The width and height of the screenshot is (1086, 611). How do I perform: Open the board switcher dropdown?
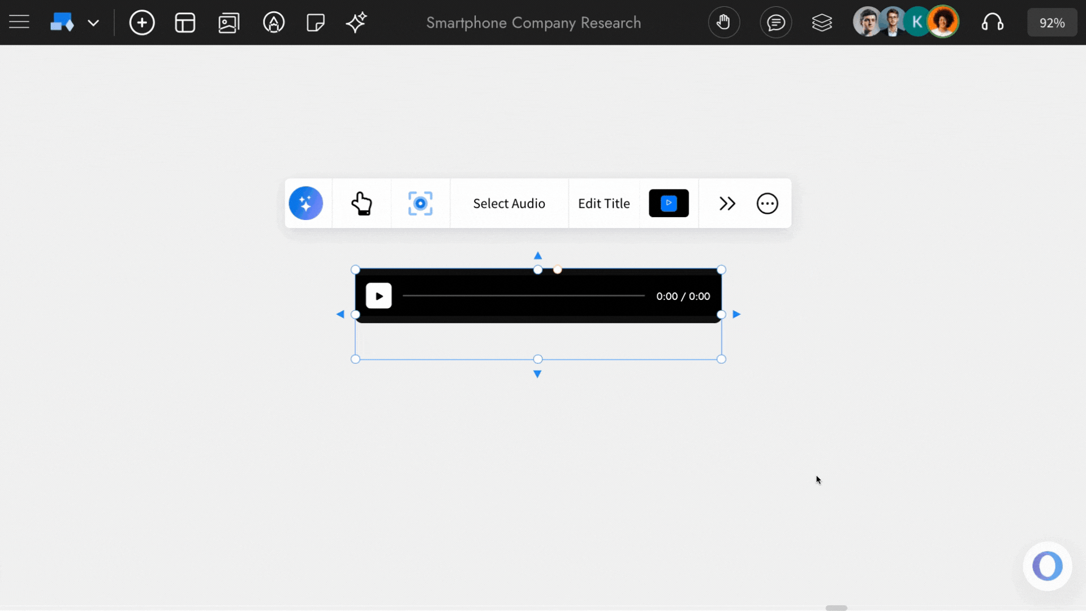(93, 23)
